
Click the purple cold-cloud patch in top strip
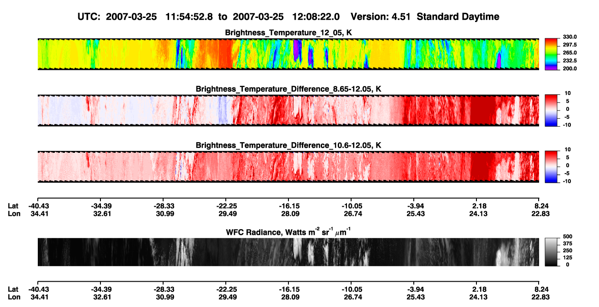(297, 50)
